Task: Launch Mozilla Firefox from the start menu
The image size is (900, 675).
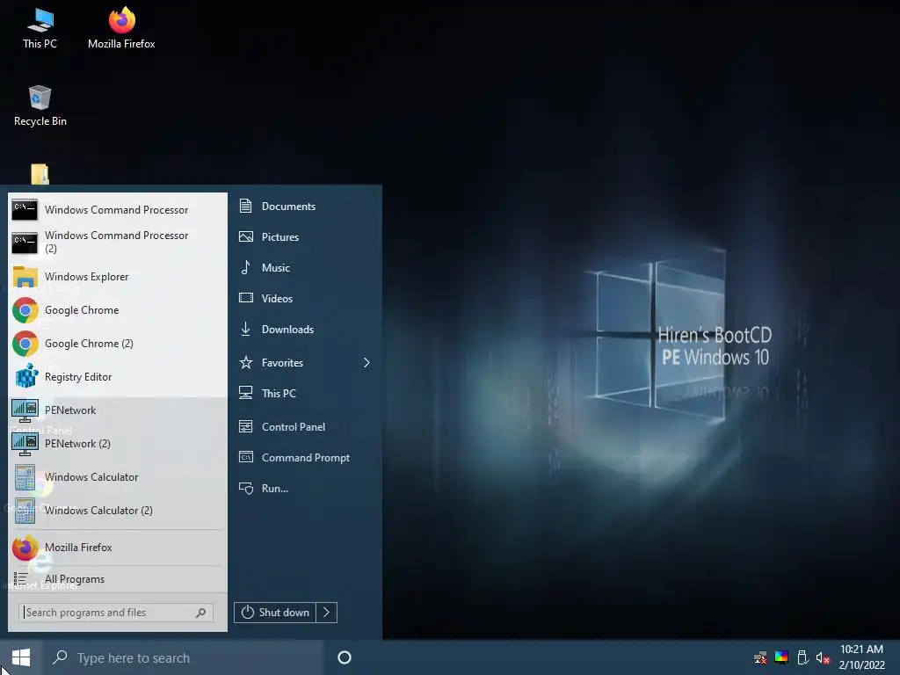Action: [x=117, y=548]
